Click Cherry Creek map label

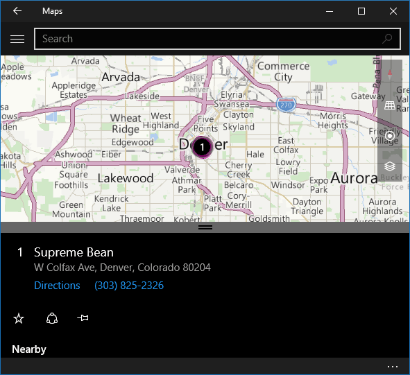coord(239,170)
